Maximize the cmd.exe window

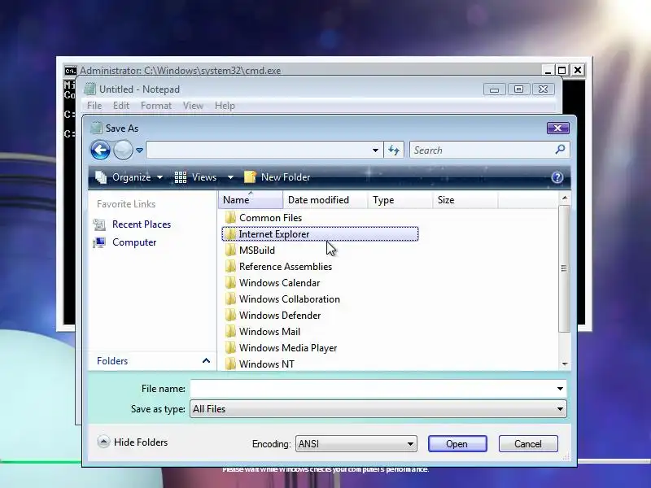click(562, 71)
